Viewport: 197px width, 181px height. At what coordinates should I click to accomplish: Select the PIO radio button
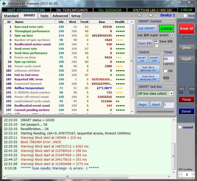(152, 15)
